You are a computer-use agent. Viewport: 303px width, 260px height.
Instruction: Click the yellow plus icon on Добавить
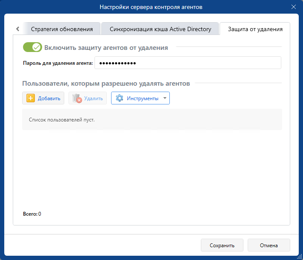pos(31,98)
